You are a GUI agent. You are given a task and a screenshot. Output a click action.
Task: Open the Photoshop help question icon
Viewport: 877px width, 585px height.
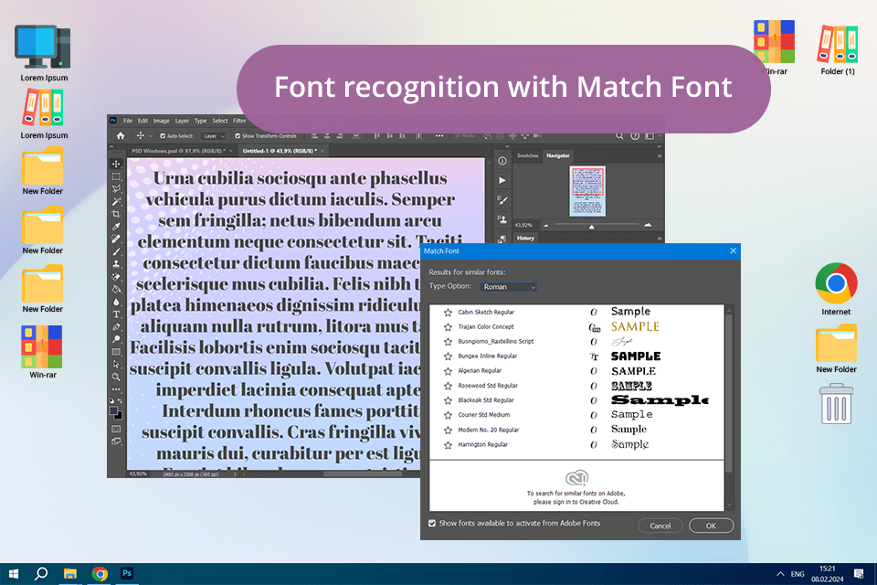point(635,136)
